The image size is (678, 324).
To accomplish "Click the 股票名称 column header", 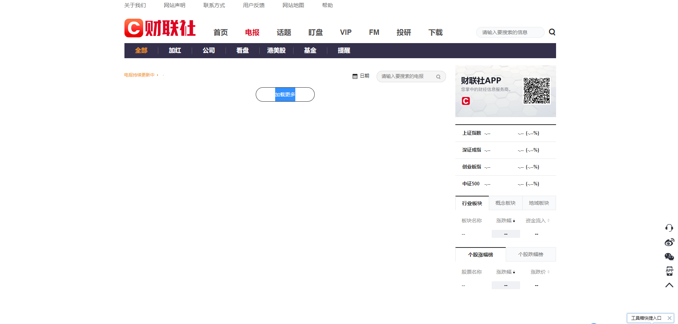I will tap(472, 272).
